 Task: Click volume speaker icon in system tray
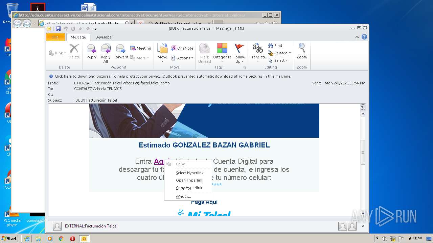click(385, 239)
